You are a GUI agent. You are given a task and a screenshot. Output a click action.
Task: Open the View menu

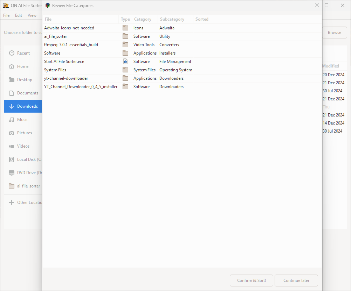point(32,15)
